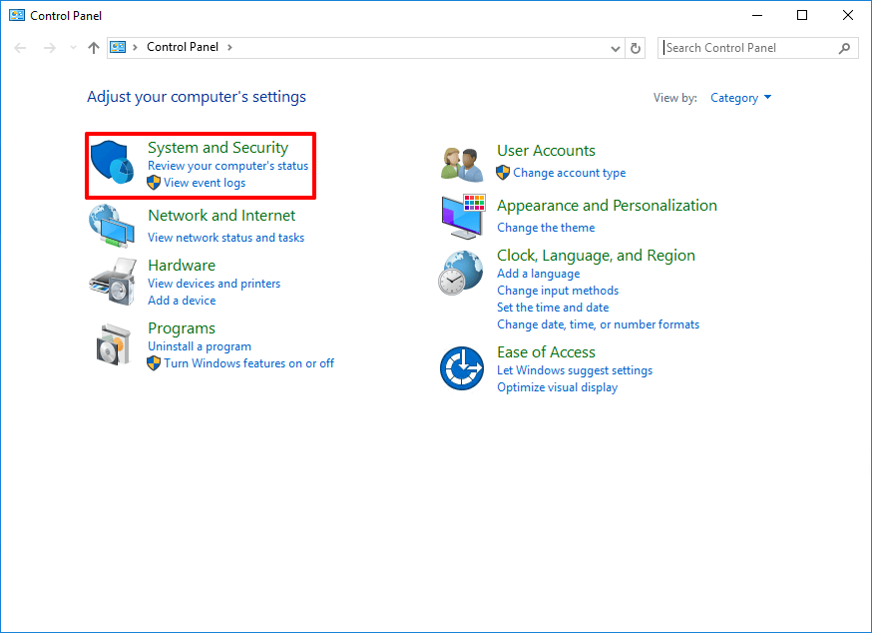The height and width of the screenshot is (633, 872).
Task: Expand the recent locations arrow
Action: pos(73,48)
